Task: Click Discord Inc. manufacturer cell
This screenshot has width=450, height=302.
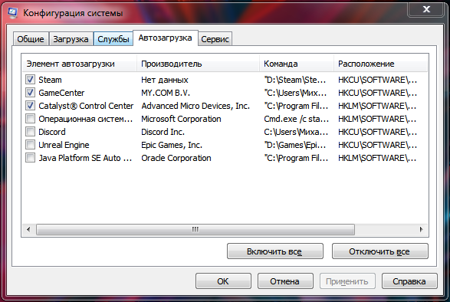Action: point(163,132)
